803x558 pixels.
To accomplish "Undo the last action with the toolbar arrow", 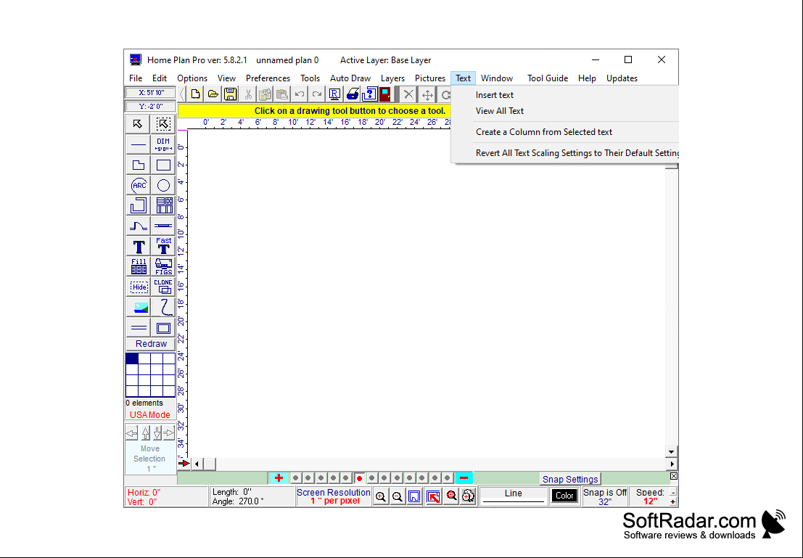I will point(300,94).
